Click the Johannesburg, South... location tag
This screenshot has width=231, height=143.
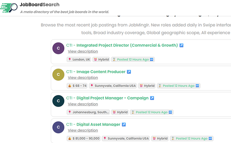(x=88, y=112)
